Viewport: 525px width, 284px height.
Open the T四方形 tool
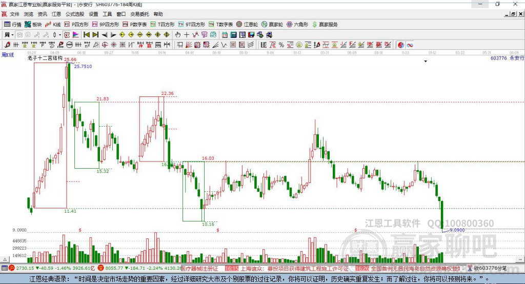pos(163,25)
